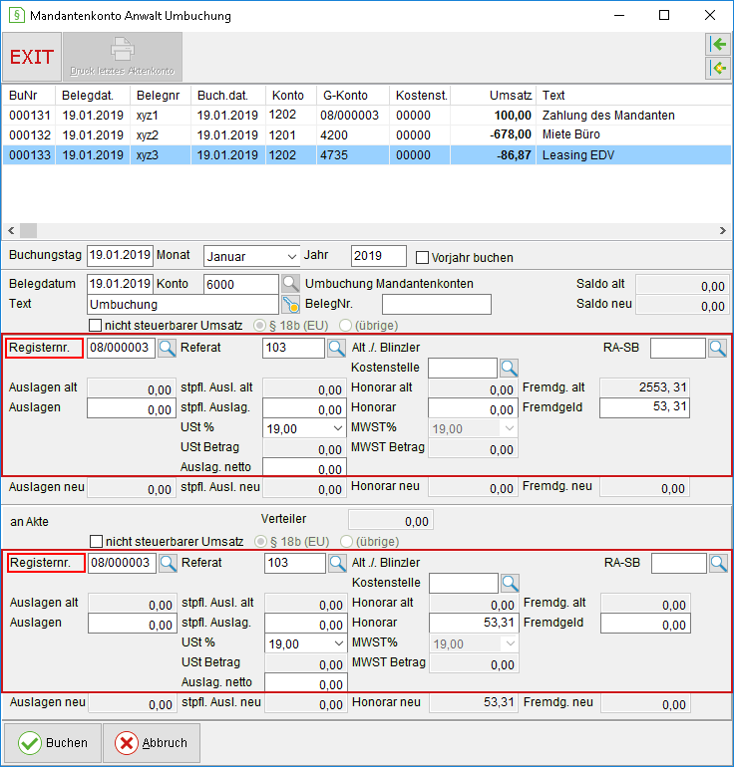
Task: Click the red EXIT toolbar button
Action: point(32,57)
